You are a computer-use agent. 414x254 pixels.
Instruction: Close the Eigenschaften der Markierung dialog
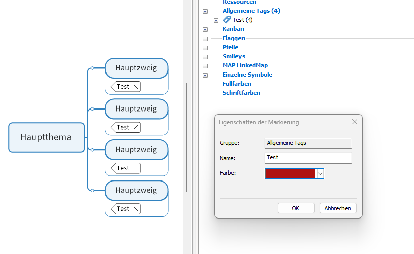[355, 122]
